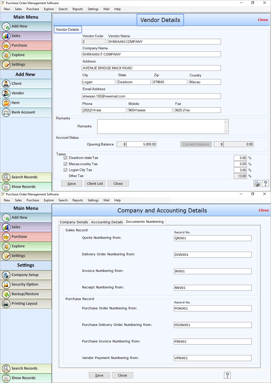This screenshot has height=383, width=271.
Task: Print the vendor details using the printer icon
Action: coord(257,183)
